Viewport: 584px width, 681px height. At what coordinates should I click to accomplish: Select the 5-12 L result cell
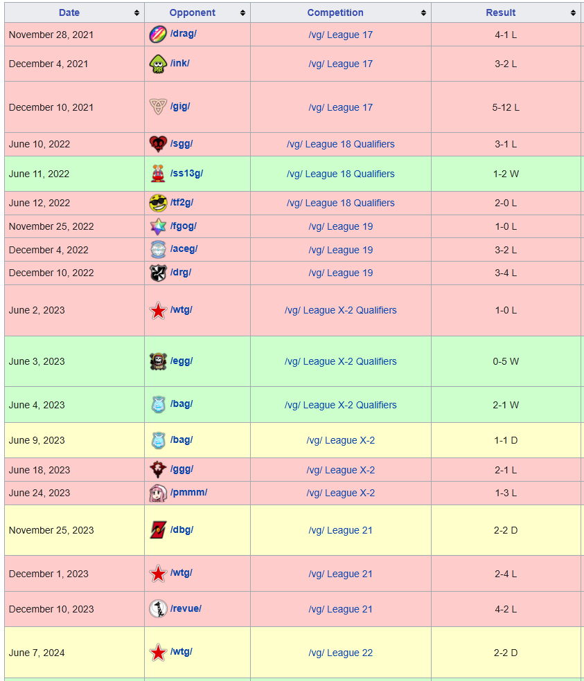tap(506, 107)
